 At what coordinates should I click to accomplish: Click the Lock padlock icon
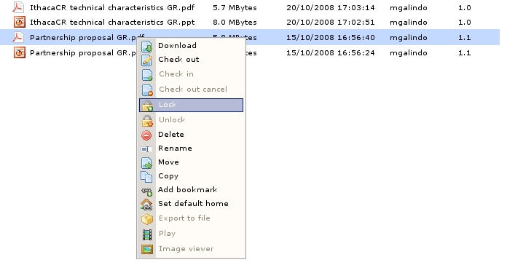pyautogui.click(x=147, y=106)
